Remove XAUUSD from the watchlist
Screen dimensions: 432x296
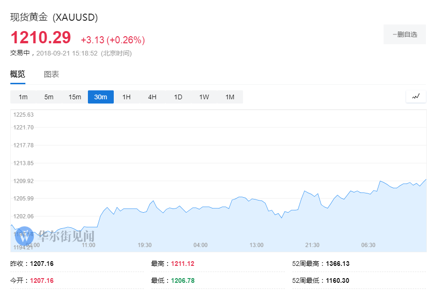tap(405, 34)
